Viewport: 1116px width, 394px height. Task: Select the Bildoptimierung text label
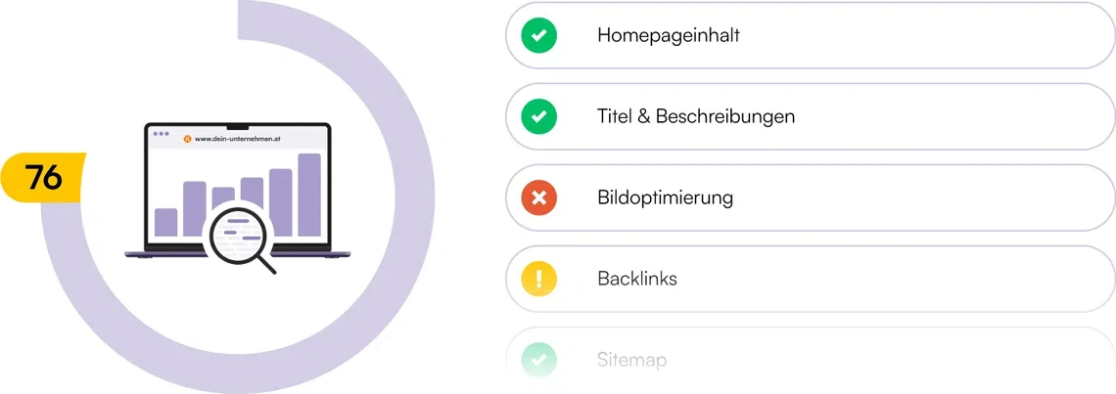coord(665,198)
